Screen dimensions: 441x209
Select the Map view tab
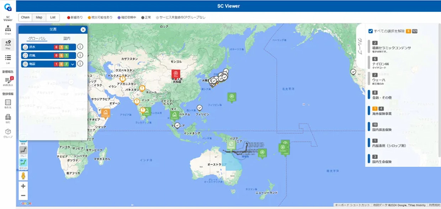(x=39, y=17)
